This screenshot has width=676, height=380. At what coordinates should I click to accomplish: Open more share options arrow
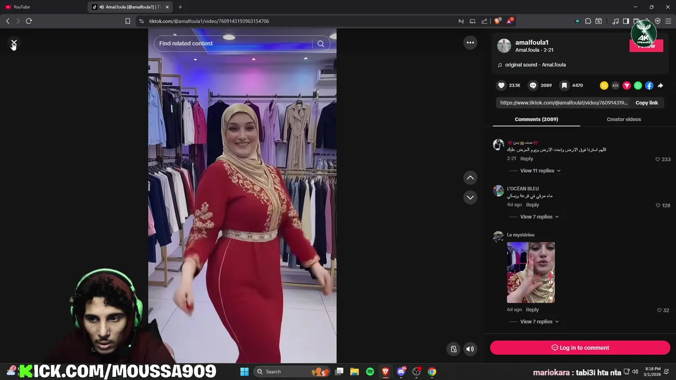pos(660,85)
